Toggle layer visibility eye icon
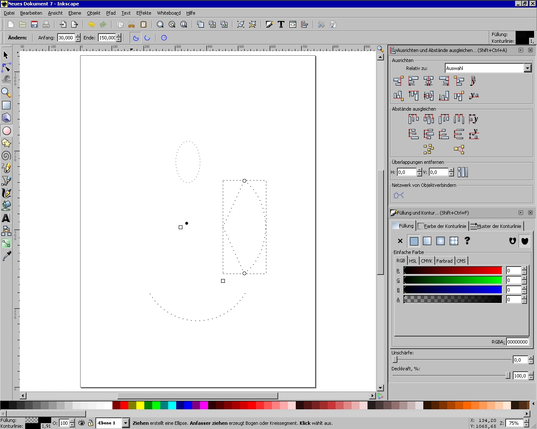This screenshot has width=537, height=429. pos(81,423)
